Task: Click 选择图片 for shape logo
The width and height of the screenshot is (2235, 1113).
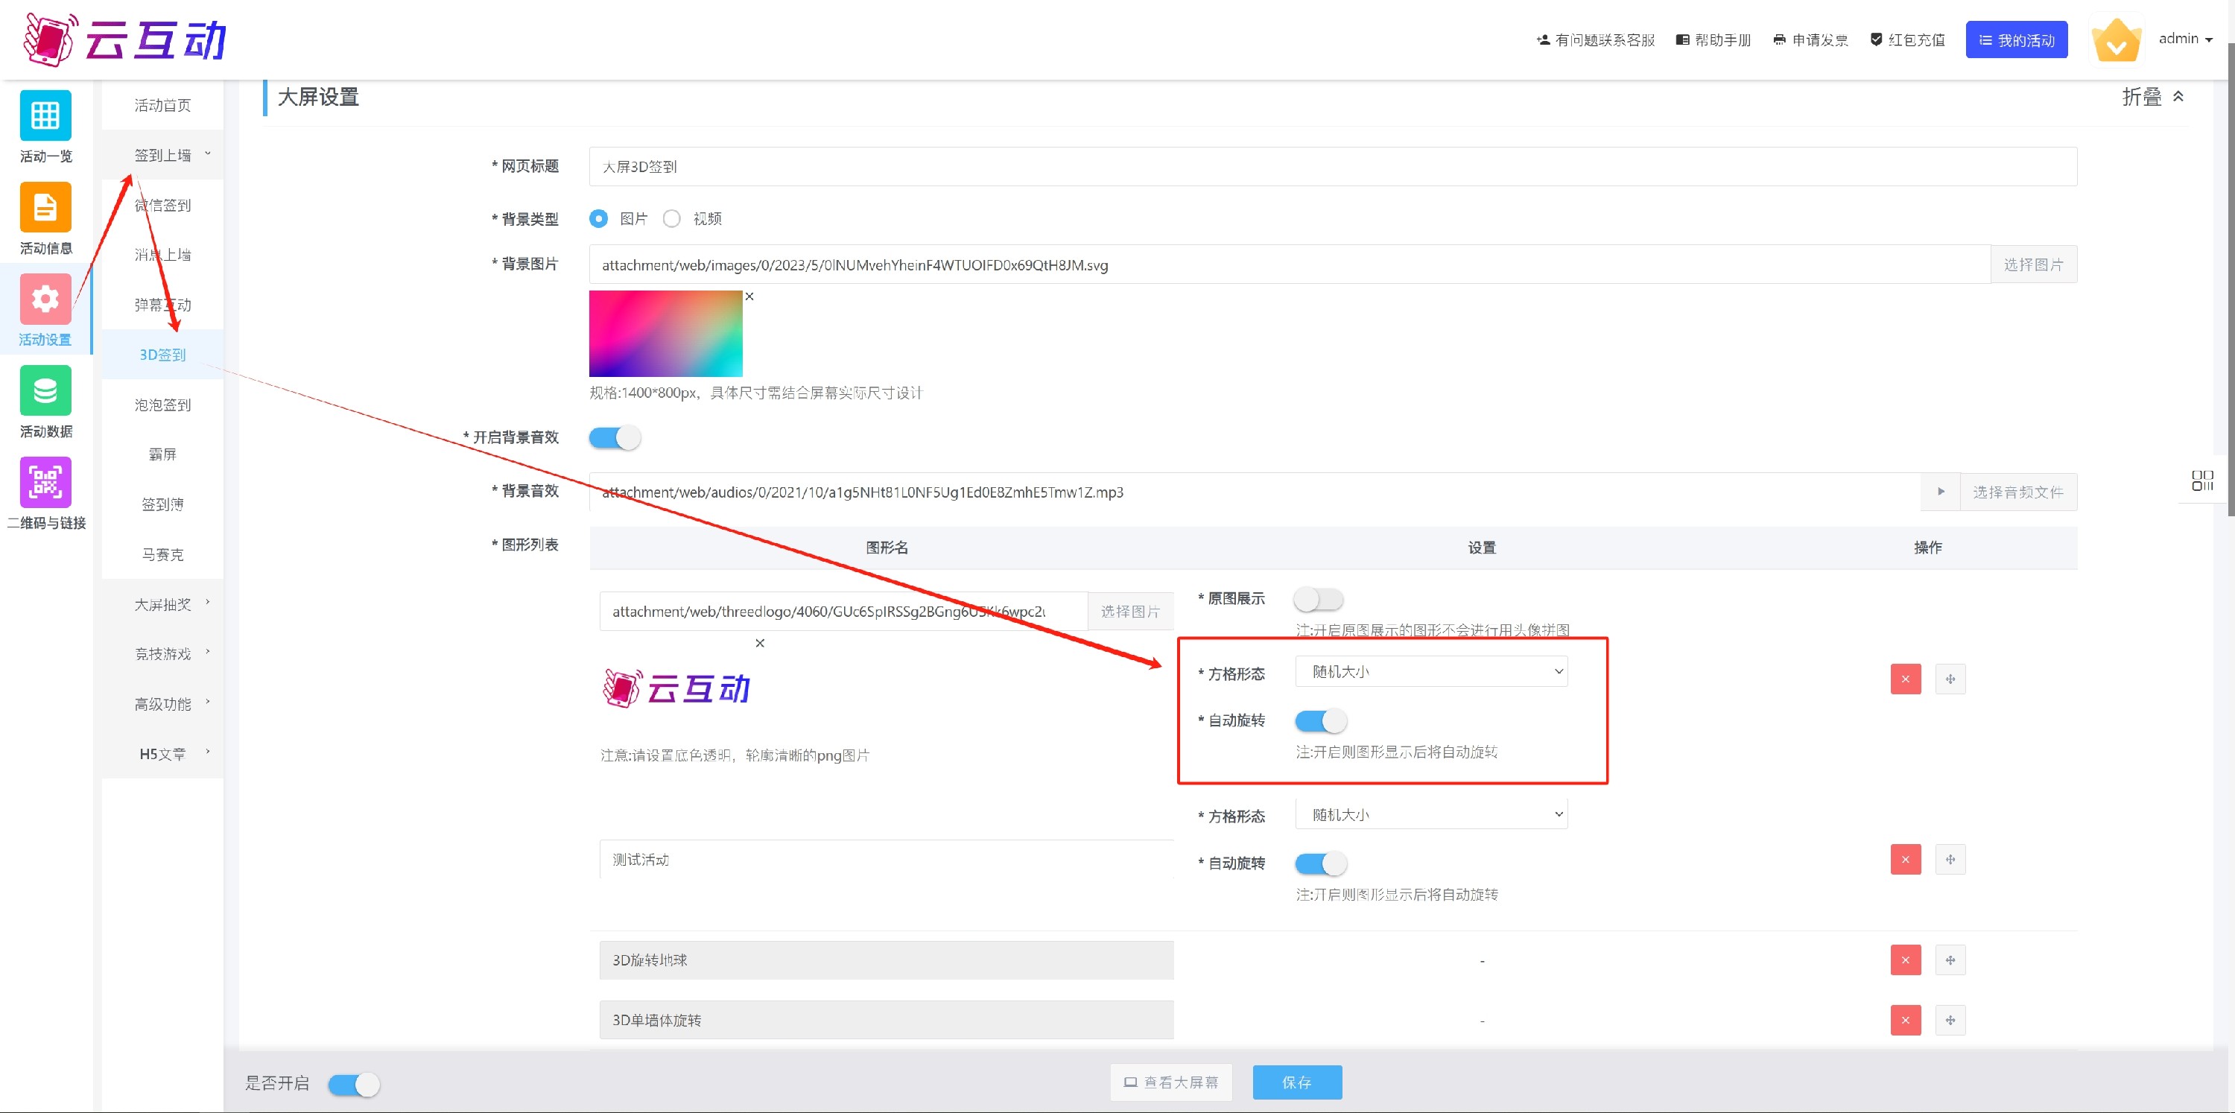Action: 1130,612
